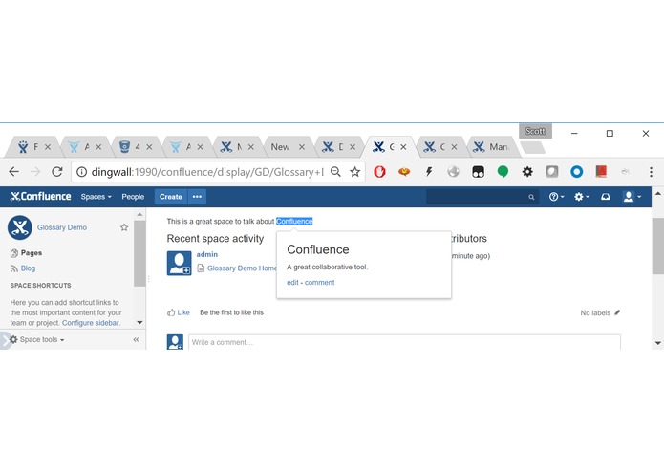The image size is (664, 472).
Task: Click comment in the glossary popup
Action: coord(320,283)
